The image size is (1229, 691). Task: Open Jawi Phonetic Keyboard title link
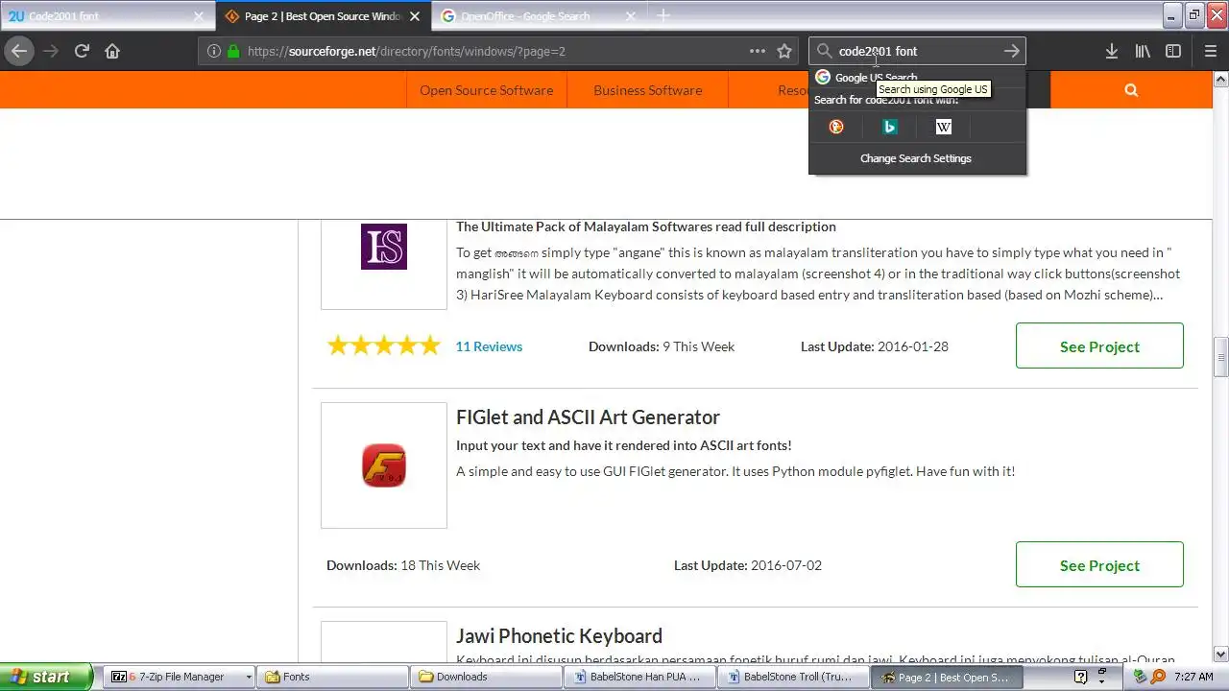click(x=559, y=636)
